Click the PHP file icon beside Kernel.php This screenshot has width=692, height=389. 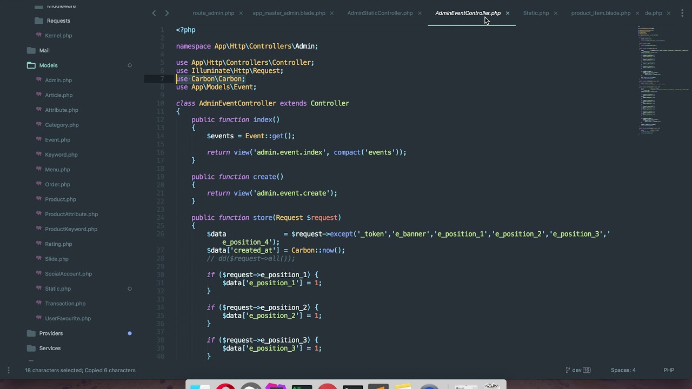[39, 35]
